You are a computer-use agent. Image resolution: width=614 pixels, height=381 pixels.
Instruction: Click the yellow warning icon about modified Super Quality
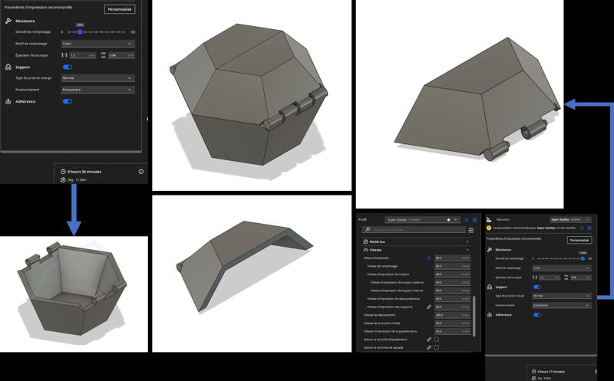tap(489, 228)
